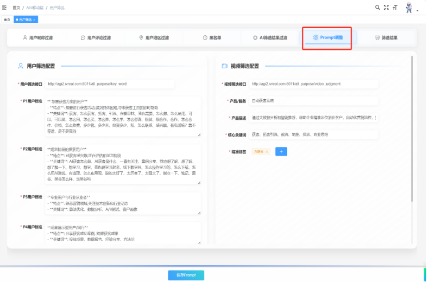429x283 pixels.
Task: Click the comment bubble icon of 用户评论过滤
Action: pyautogui.click(x=83, y=38)
